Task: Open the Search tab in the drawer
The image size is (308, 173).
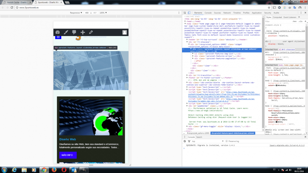Action: click(x=199, y=137)
